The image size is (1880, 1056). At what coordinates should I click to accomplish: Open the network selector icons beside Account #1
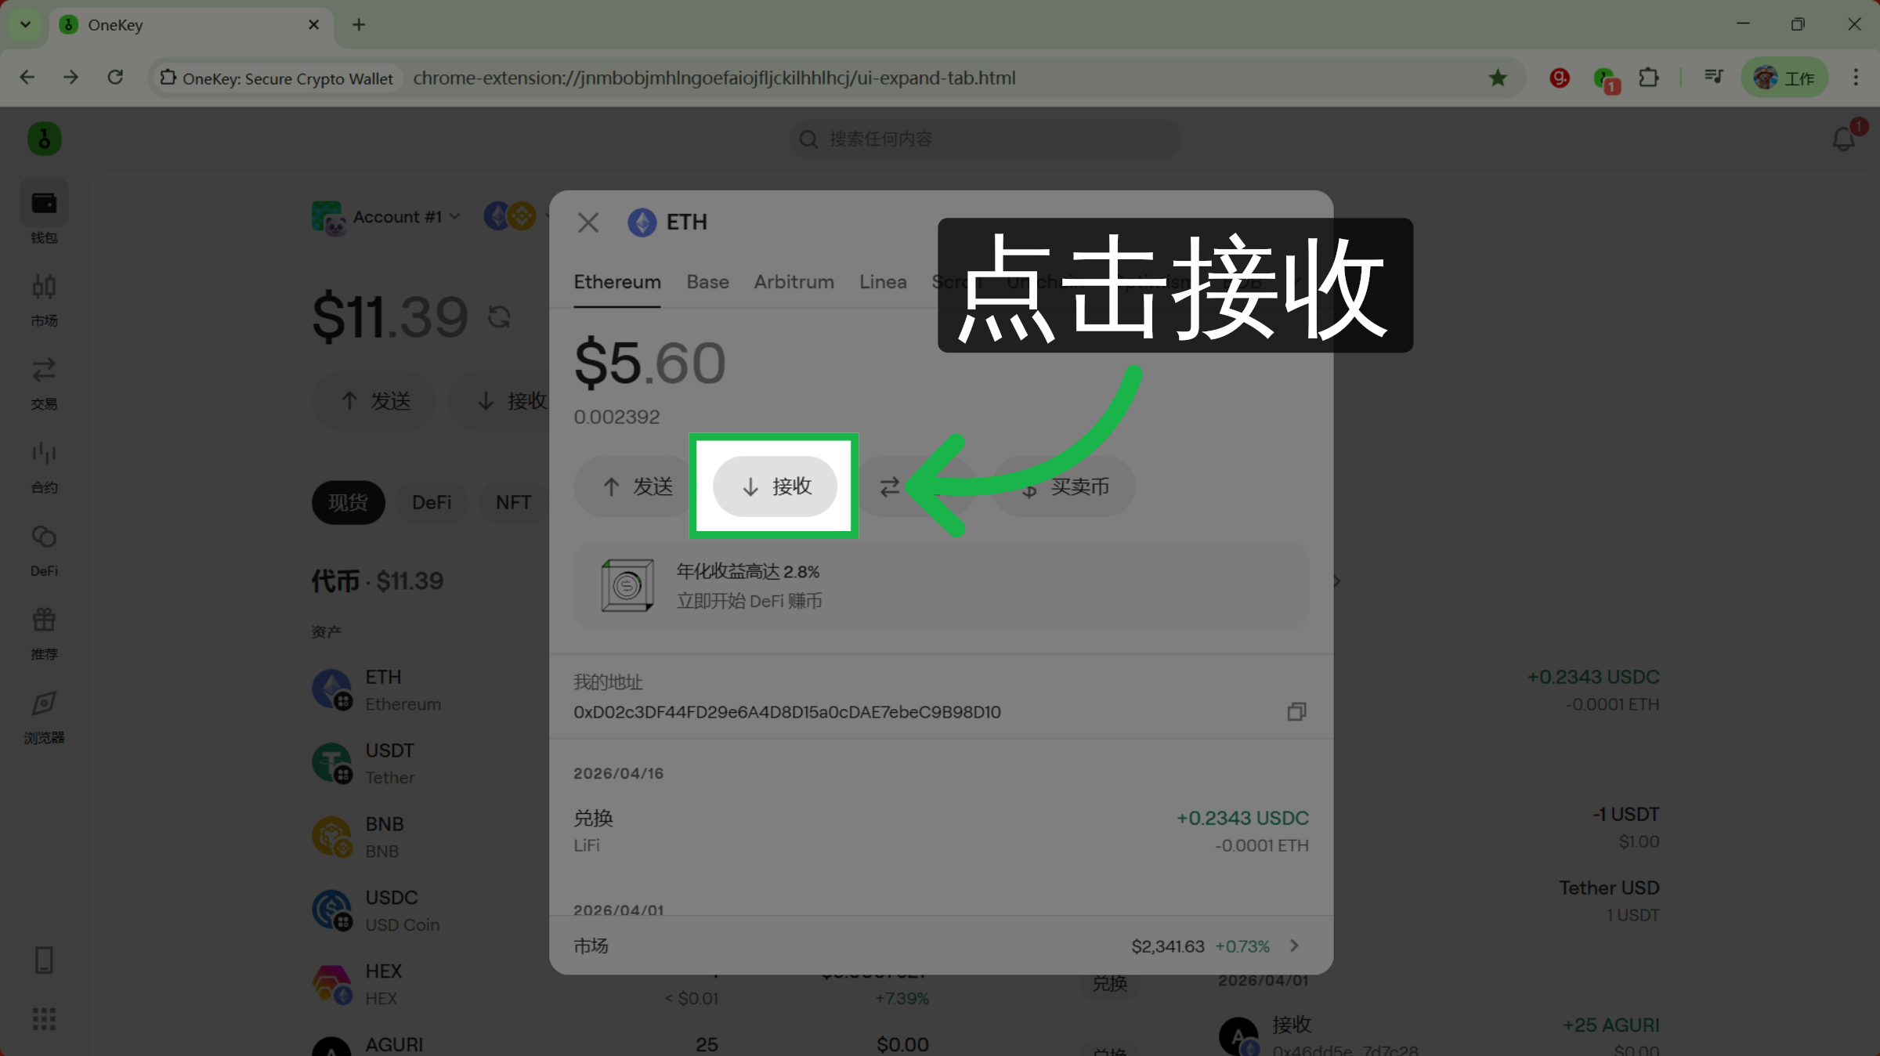511,216
